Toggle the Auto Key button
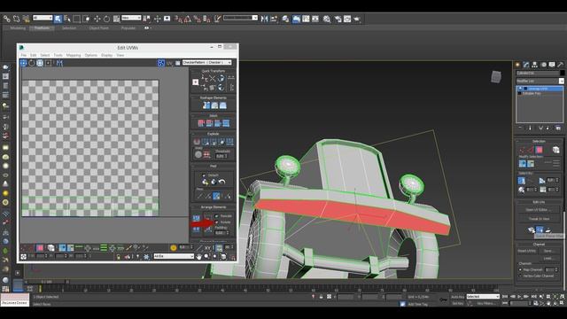Viewport: 567px width, 319px height. click(x=457, y=297)
